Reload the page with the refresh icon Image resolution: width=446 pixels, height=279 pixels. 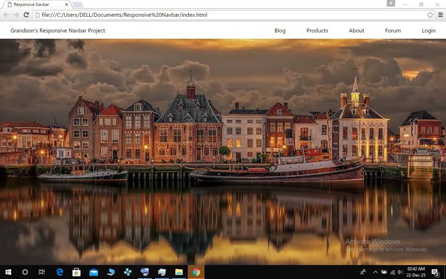coord(26,15)
